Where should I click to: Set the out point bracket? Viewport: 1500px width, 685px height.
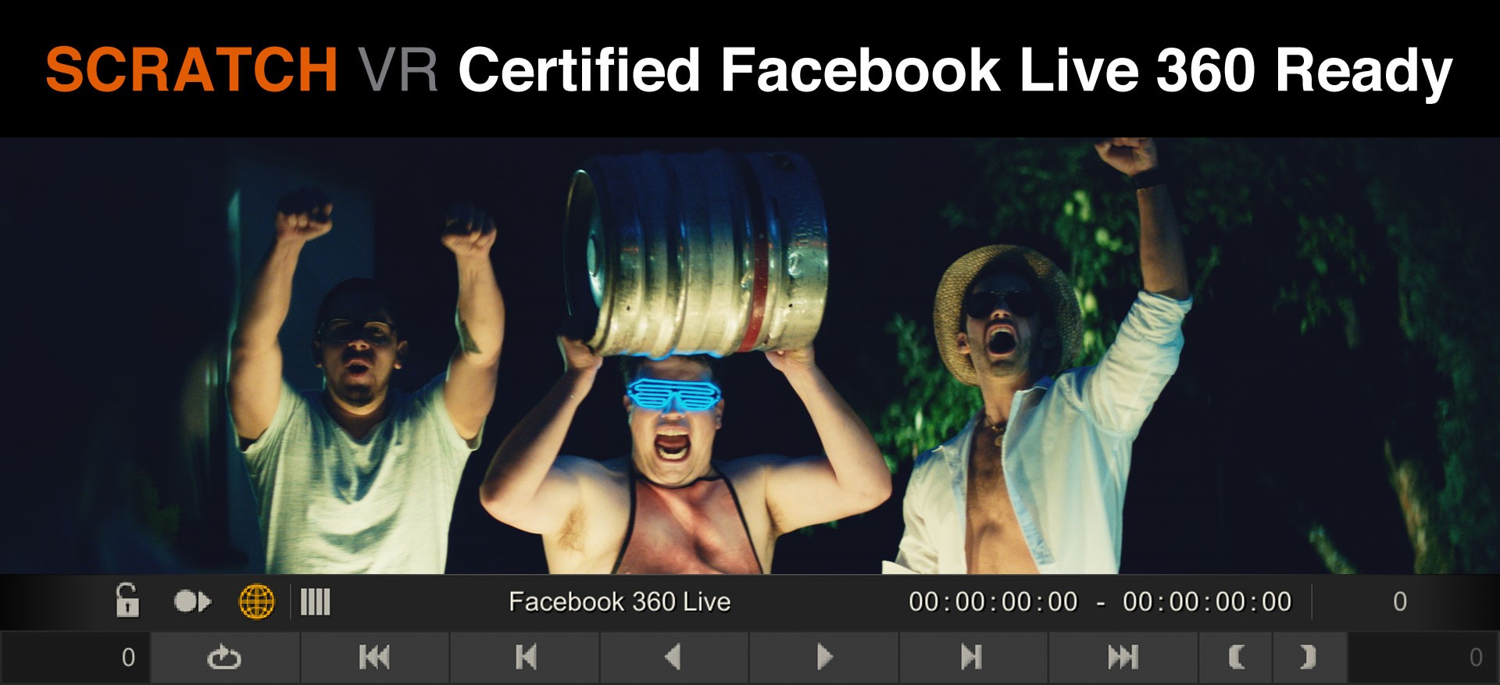point(1309,658)
